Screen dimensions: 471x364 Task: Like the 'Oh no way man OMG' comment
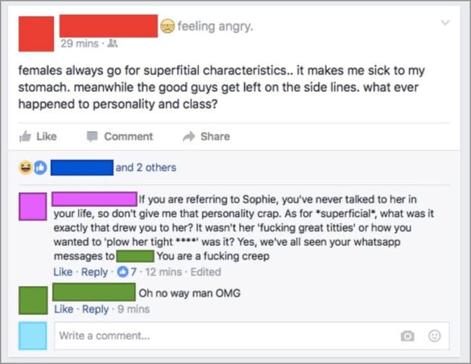coord(63,309)
